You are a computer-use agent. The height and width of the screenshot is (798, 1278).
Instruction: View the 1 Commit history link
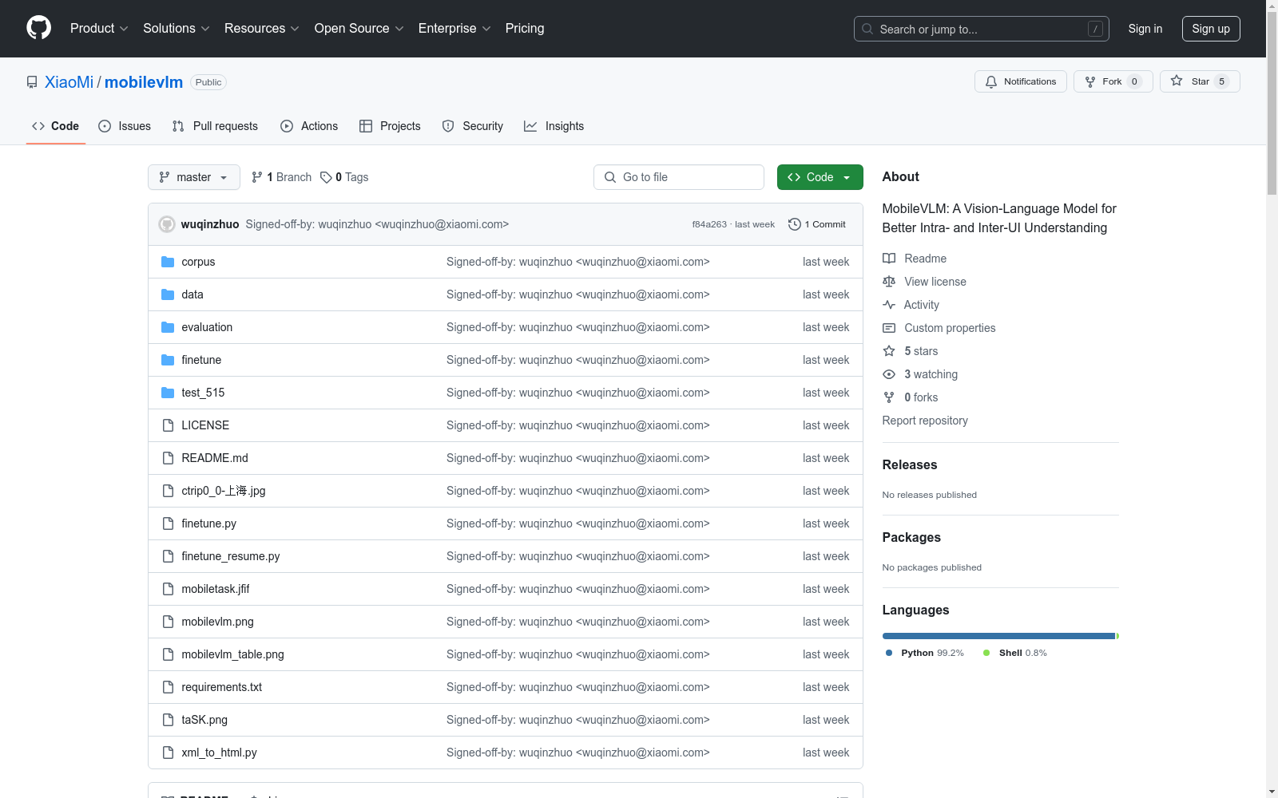point(816,224)
